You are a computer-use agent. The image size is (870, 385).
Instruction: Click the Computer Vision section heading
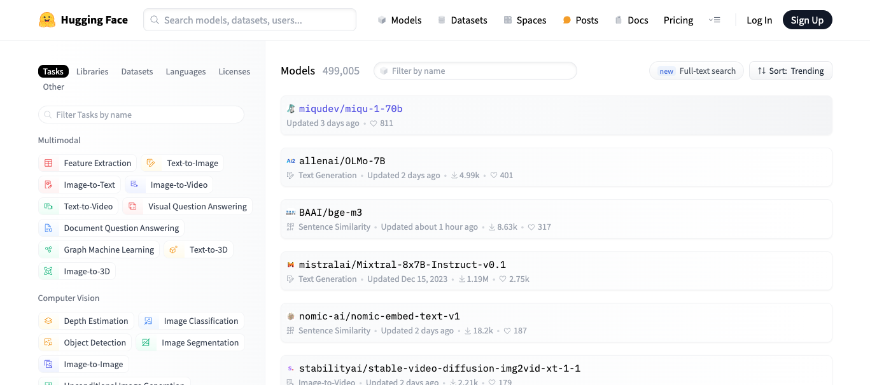point(69,298)
